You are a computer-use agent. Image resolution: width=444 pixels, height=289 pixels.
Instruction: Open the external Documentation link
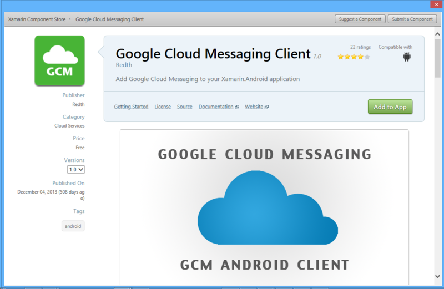(x=219, y=107)
